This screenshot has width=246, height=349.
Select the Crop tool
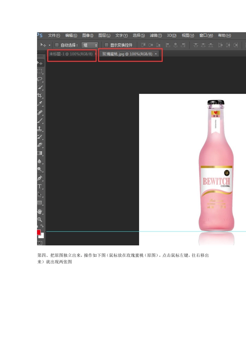tap(40, 95)
